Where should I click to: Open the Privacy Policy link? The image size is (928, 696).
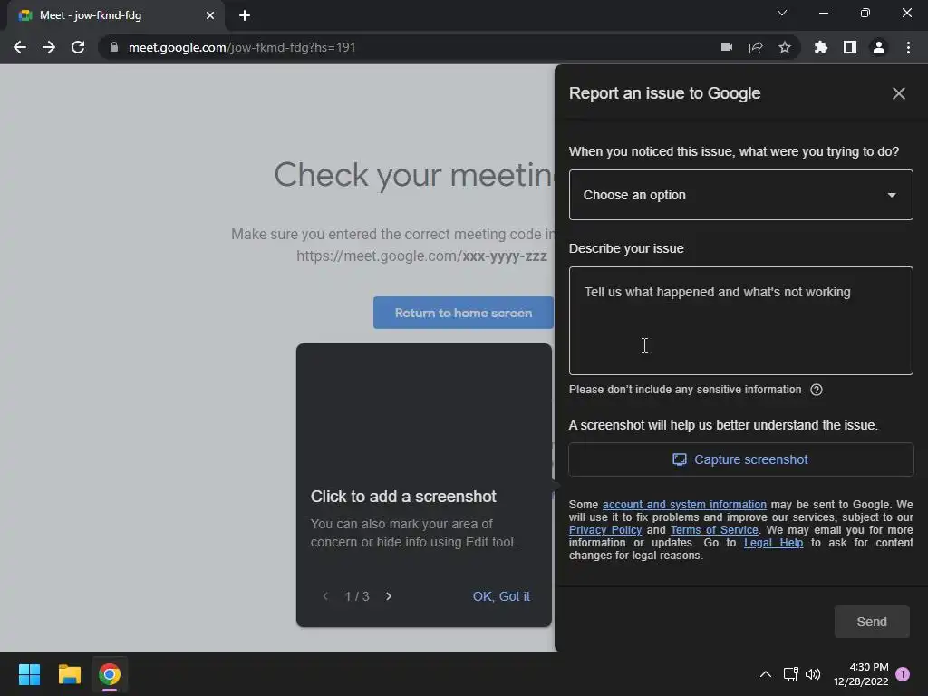604,529
